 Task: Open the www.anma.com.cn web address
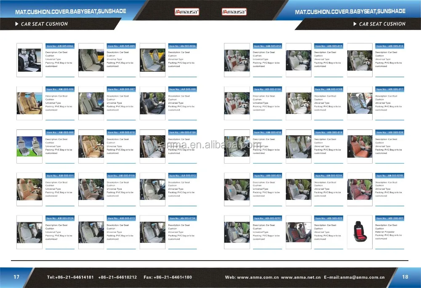point(258,277)
